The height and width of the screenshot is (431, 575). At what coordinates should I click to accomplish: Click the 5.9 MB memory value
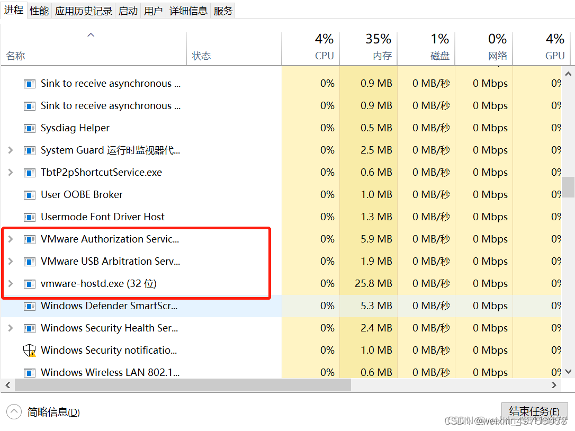(x=376, y=239)
